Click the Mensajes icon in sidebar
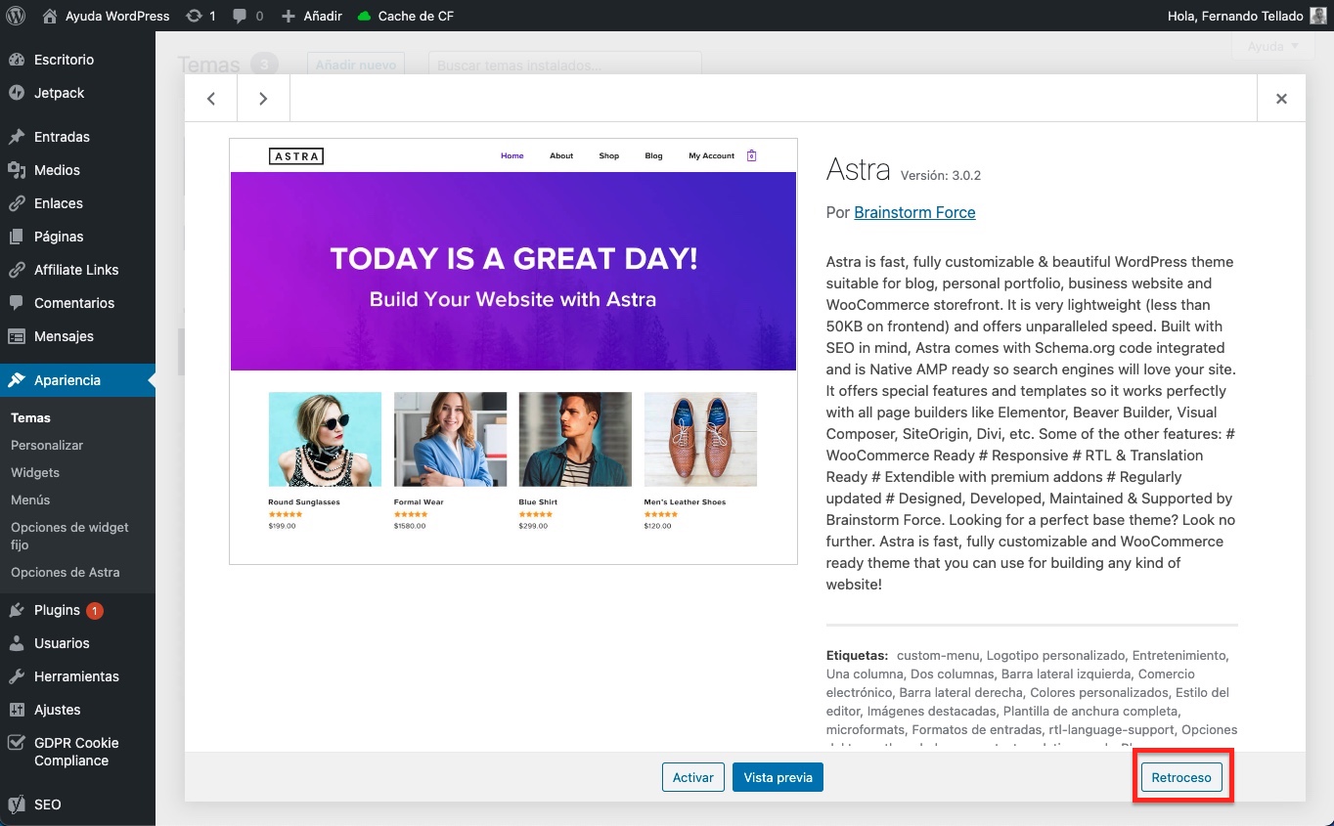Viewport: 1334px width, 826px height. [17, 336]
